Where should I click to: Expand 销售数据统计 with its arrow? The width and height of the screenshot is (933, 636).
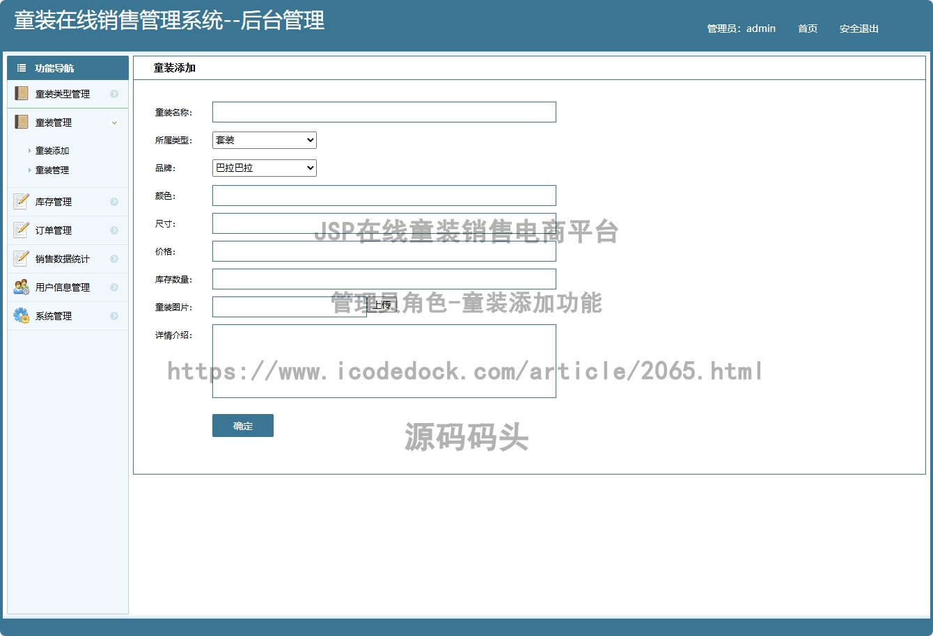point(114,259)
